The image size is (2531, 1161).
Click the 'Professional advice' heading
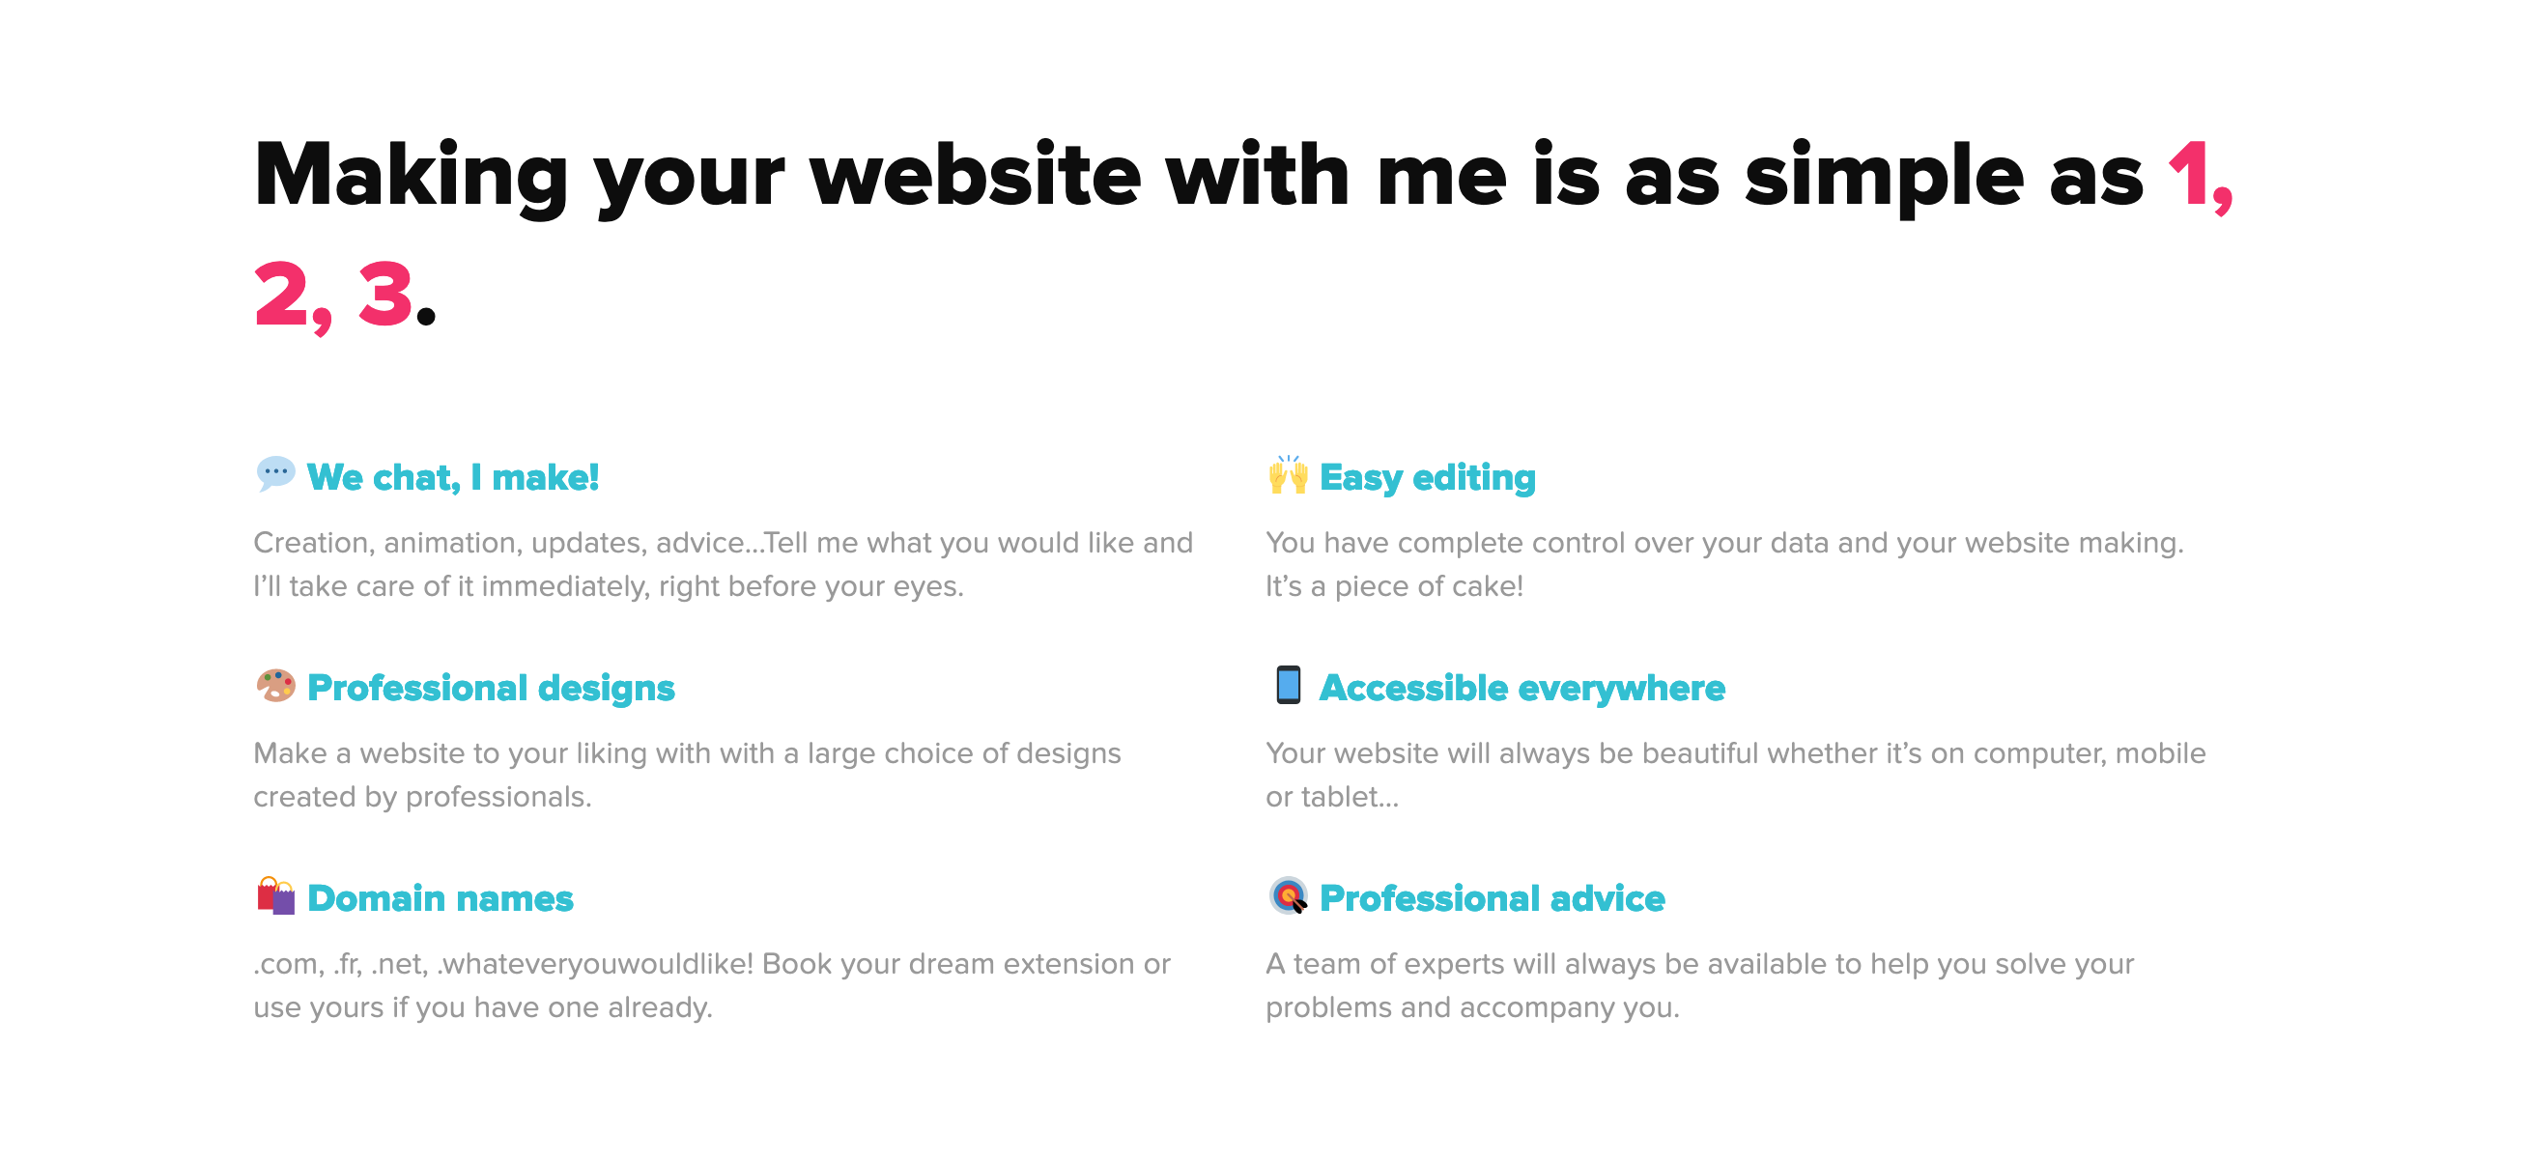click(x=1492, y=897)
